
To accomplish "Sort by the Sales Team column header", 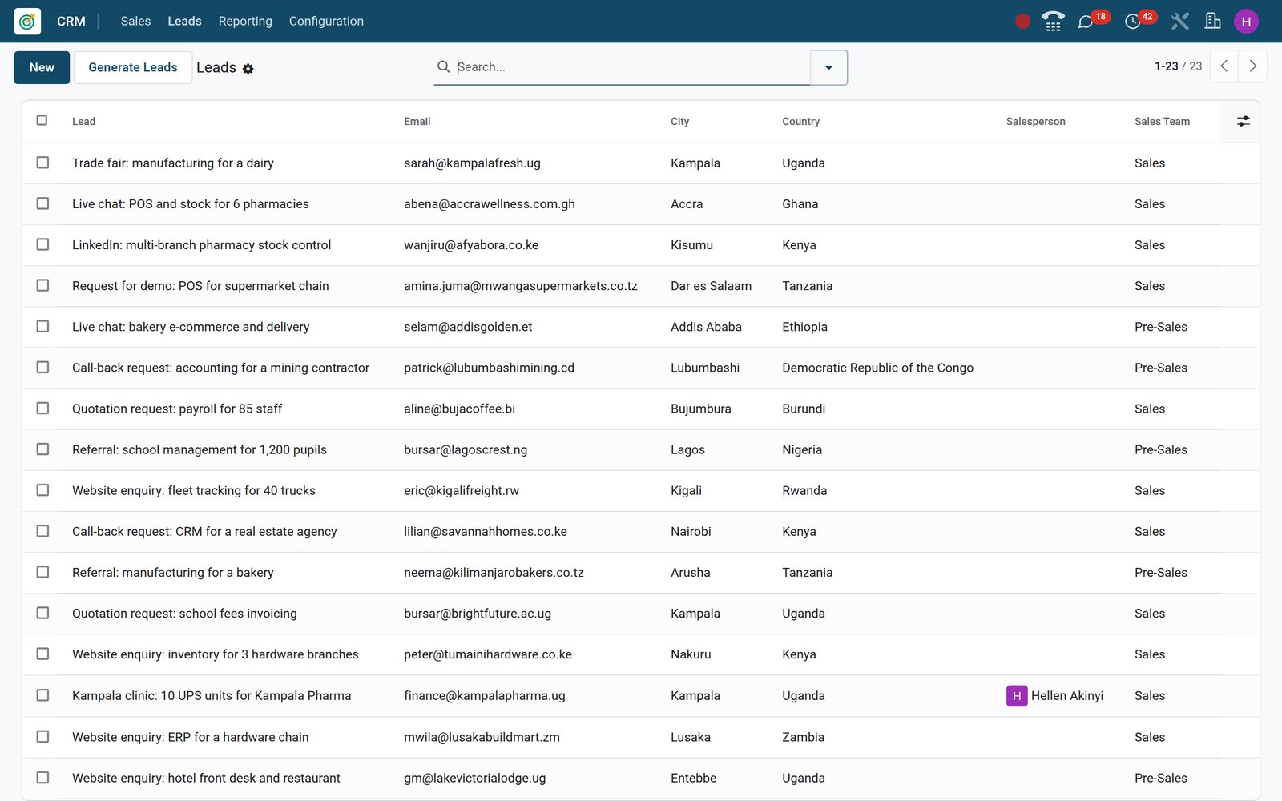I will tap(1162, 122).
